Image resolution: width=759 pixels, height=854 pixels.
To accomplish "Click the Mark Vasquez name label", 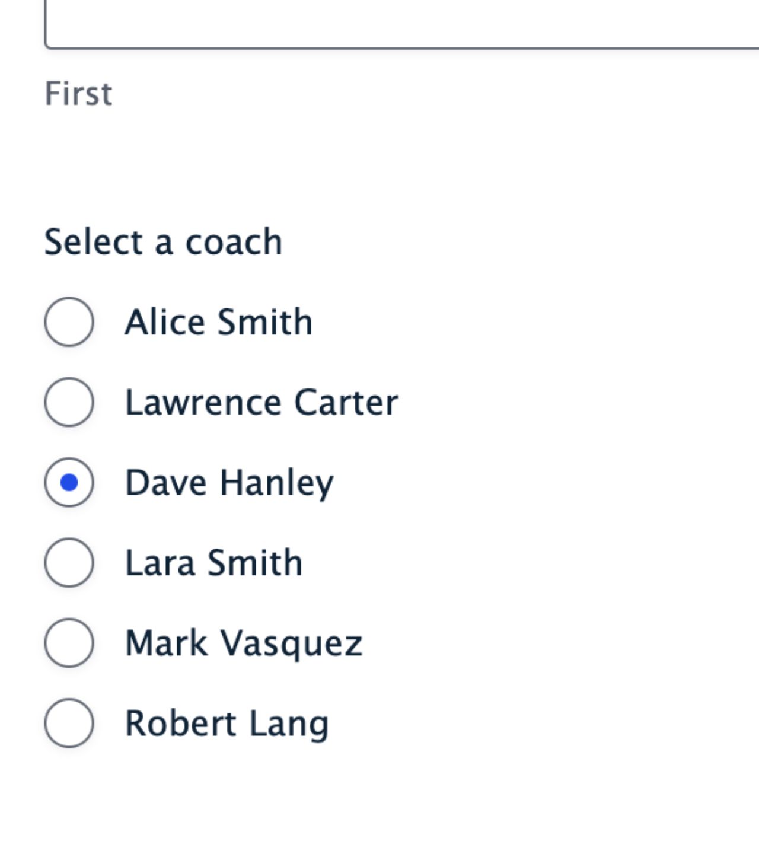I will coord(244,642).
